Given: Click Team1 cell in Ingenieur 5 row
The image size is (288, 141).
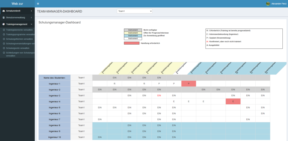Looking at the screenshot, I should point(81,107).
